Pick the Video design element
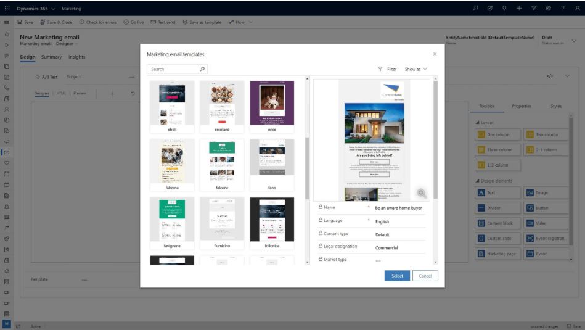 coord(546,223)
